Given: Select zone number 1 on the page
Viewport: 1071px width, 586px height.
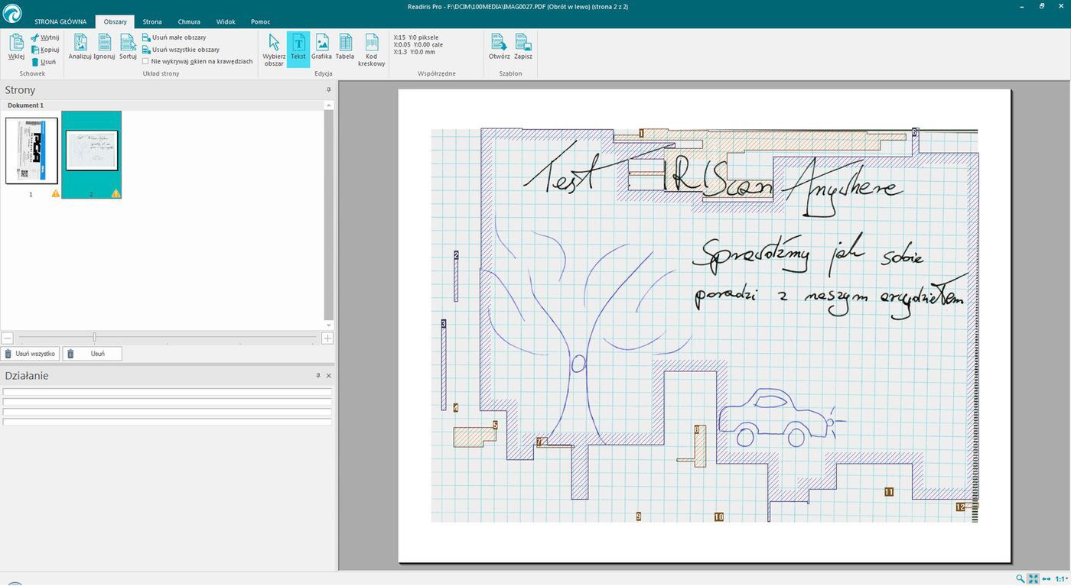Looking at the screenshot, I should tap(641, 133).
